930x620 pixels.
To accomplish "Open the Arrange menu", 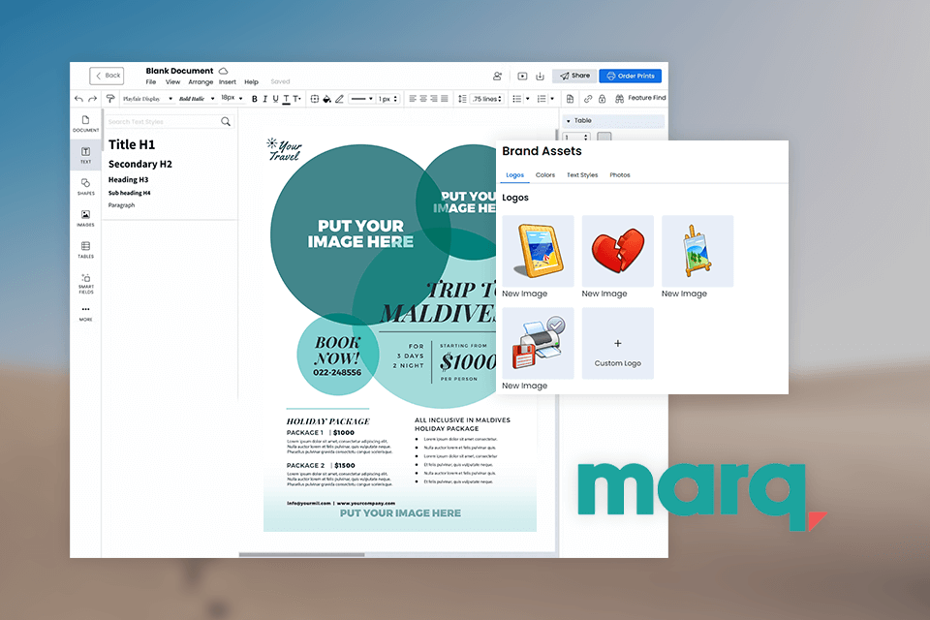I will point(201,82).
